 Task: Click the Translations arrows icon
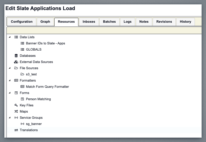point(16,130)
